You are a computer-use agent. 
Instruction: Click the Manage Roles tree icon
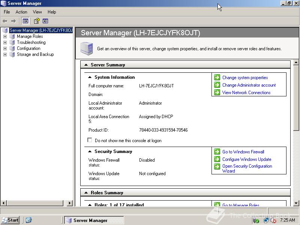(x=12, y=36)
